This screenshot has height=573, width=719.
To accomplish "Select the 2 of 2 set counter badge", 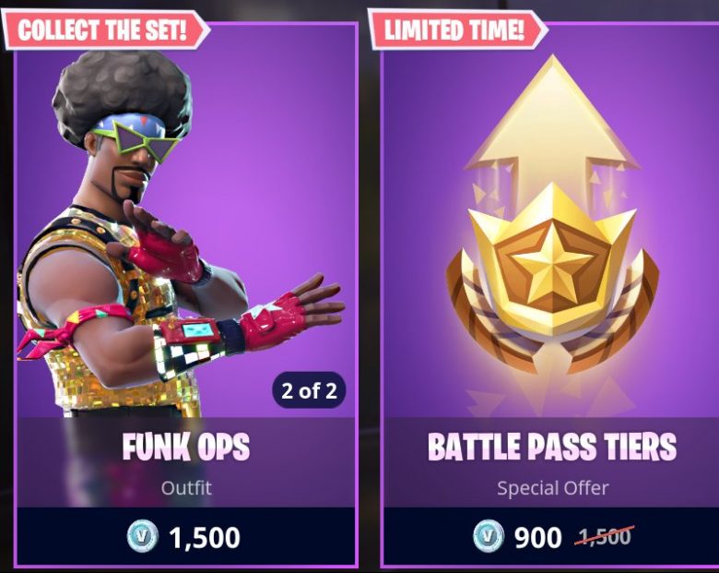I will click(309, 390).
